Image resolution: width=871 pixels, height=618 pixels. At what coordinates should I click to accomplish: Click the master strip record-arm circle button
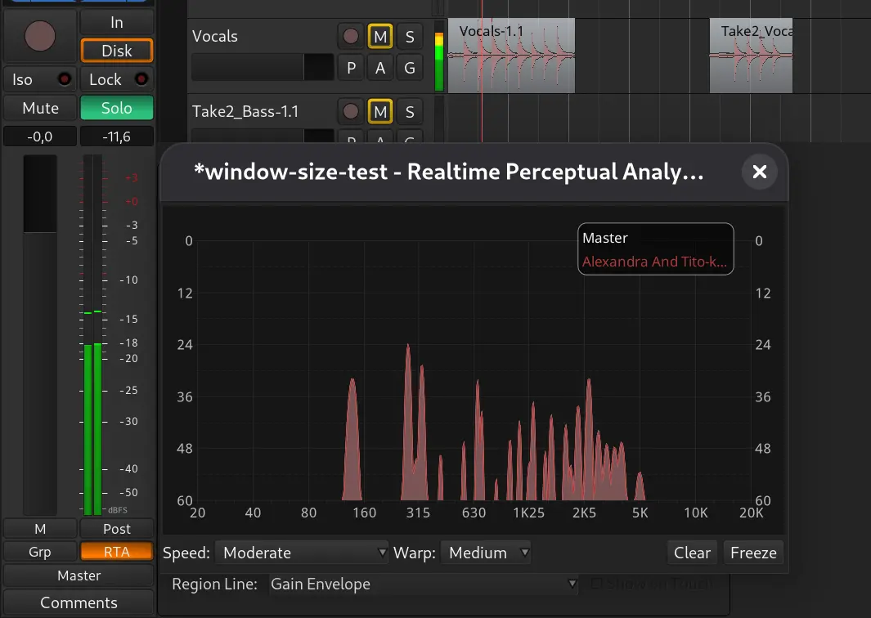40,37
